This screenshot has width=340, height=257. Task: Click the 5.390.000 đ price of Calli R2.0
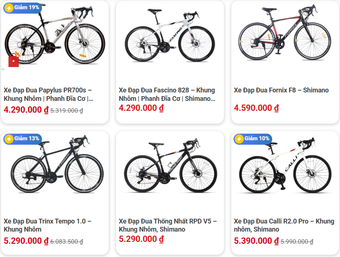256,241
